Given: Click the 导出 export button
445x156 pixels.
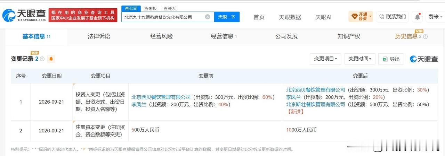Looking at the screenshot, I should pos(391,59).
